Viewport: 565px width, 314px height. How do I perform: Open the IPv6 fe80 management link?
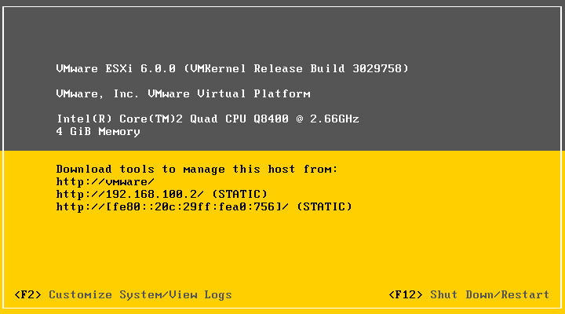(x=173, y=206)
